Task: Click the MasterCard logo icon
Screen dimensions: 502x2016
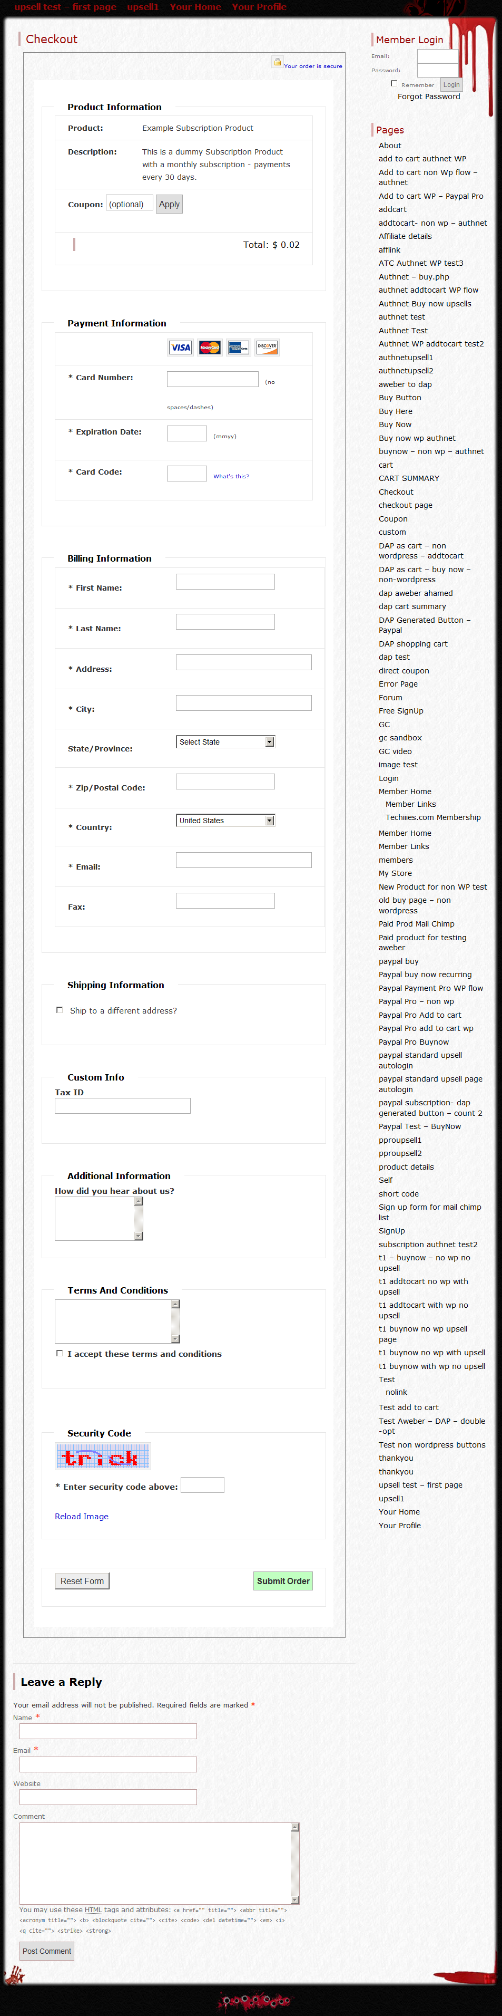Action: point(210,348)
